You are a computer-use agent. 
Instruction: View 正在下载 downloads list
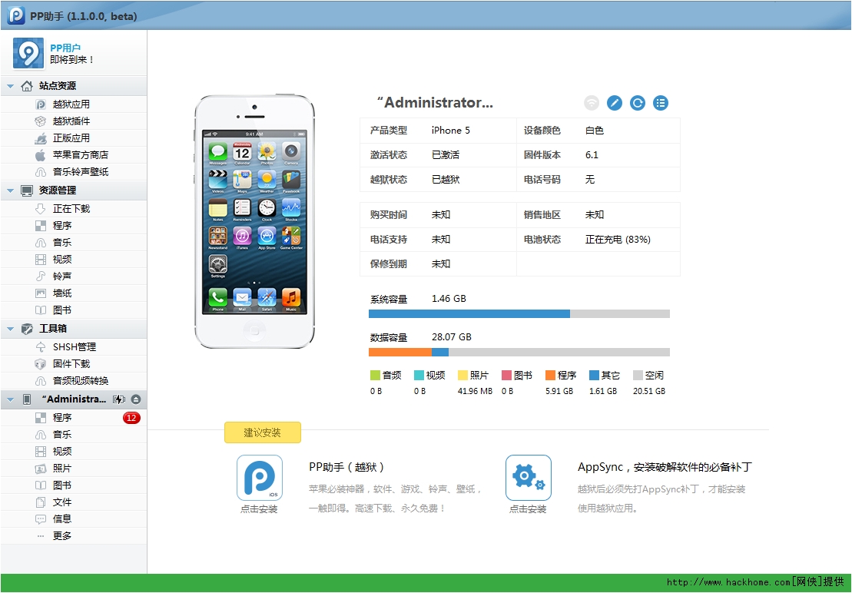[x=73, y=208]
